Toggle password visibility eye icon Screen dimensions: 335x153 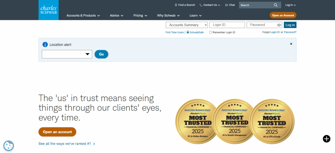pyautogui.click(x=279, y=25)
